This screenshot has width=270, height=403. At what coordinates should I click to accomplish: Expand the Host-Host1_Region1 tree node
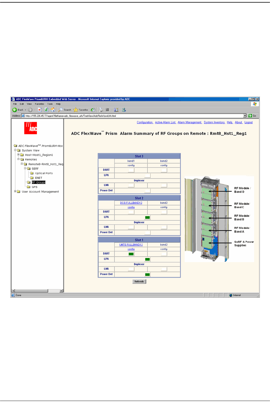[18, 154]
